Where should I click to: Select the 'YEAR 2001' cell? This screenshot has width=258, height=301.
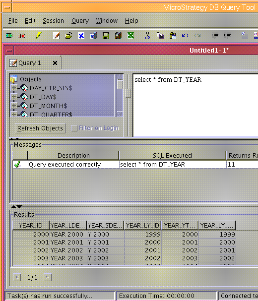68,242
